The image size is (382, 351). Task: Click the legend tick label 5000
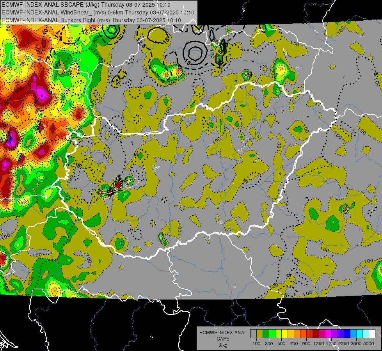coord(369,344)
